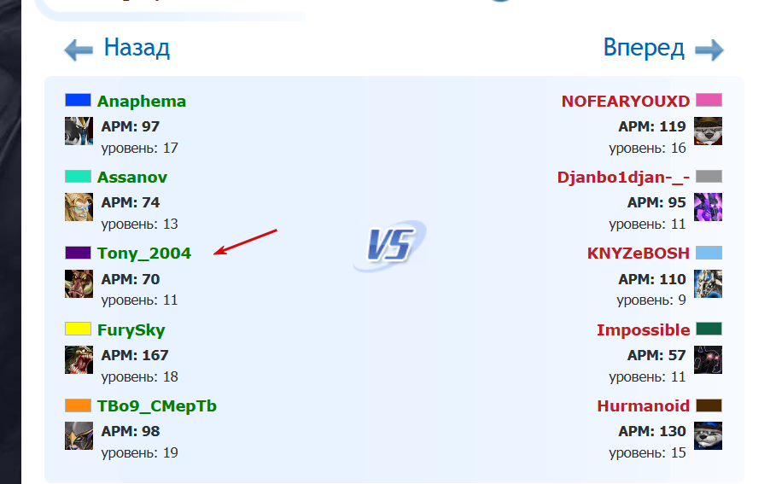Click the Вперед link

(x=644, y=48)
